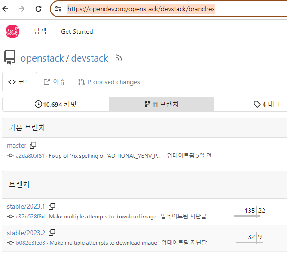The width and height of the screenshot is (287, 254).
Task: Open the 탐색 menu item
Action: point(40,31)
